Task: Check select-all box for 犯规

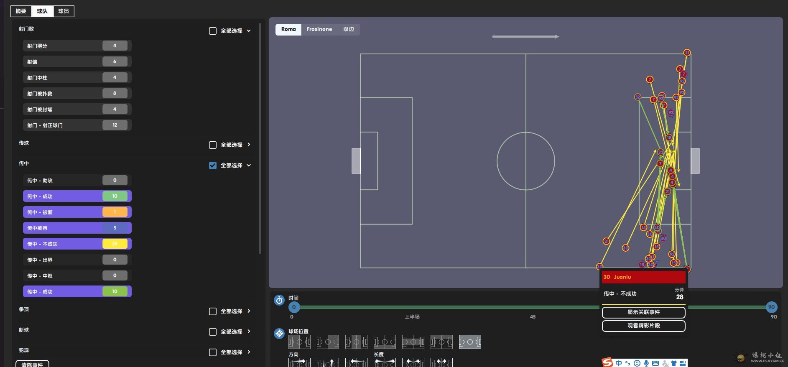Action: click(213, 352)
